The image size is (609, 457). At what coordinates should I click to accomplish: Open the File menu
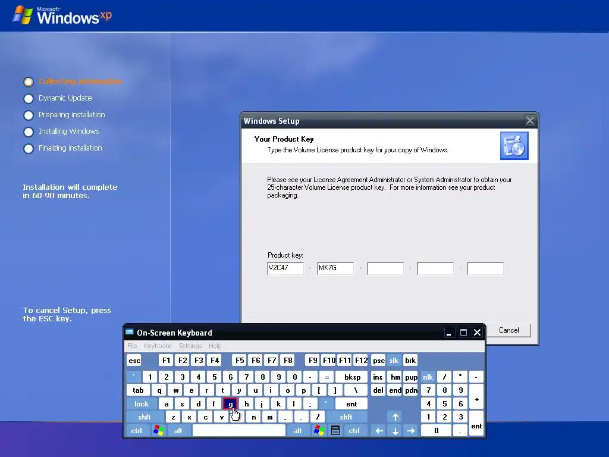coord(132,346)
